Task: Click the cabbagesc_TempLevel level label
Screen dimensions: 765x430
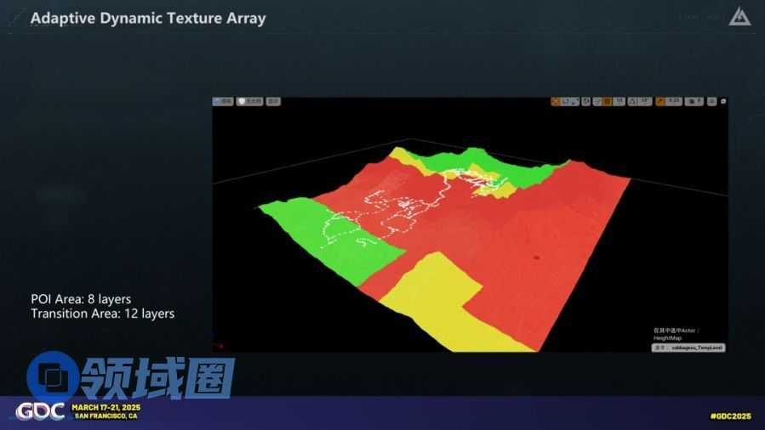Action: point(696,348)
